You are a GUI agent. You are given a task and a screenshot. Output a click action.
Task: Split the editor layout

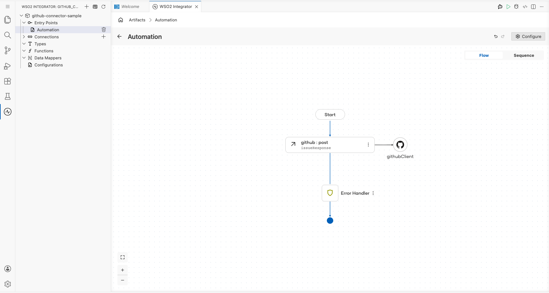pyautogui.click(x=533, y=6)
